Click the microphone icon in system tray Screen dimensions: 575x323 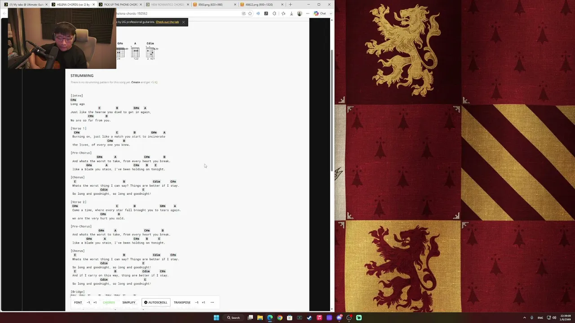tap(532, 318)
